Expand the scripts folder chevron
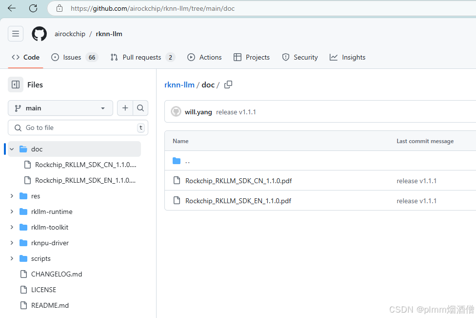This screenshot has width=476, height=318. [x=12, y=258]
